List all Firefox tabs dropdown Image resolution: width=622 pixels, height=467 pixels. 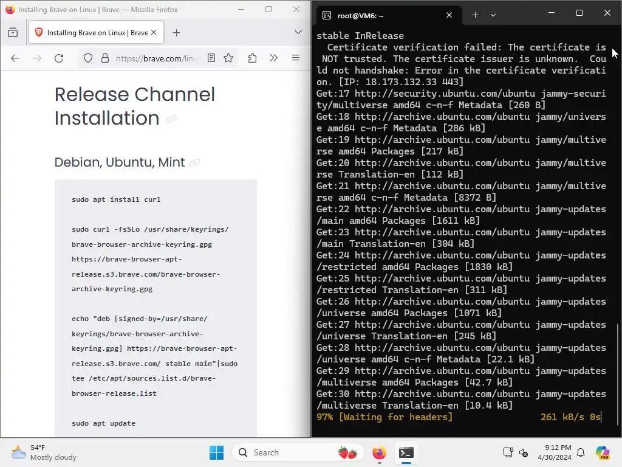[298, 32]
